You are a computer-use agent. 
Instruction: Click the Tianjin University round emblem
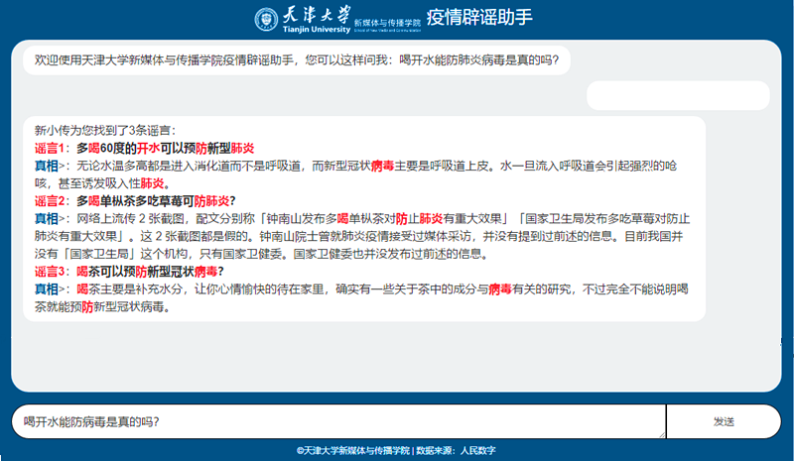[267, 19]
